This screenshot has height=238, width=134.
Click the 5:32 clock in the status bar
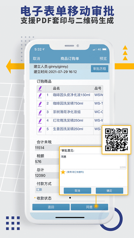tap(38, 49)
